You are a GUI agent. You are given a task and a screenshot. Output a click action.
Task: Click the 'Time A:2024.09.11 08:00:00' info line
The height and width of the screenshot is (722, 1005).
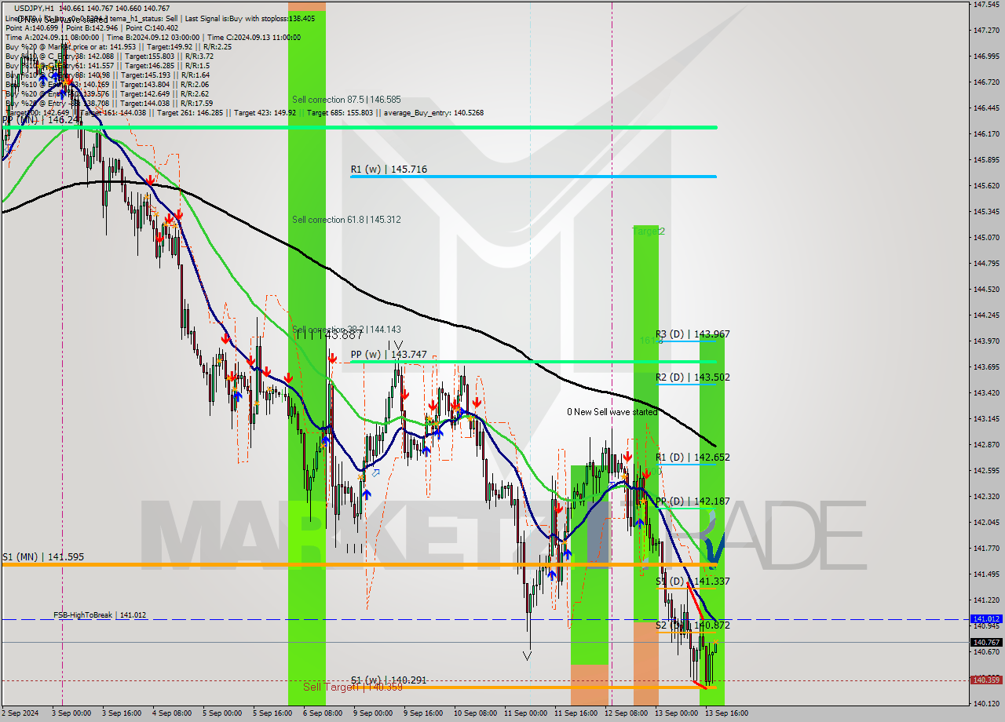coord(53,37)
